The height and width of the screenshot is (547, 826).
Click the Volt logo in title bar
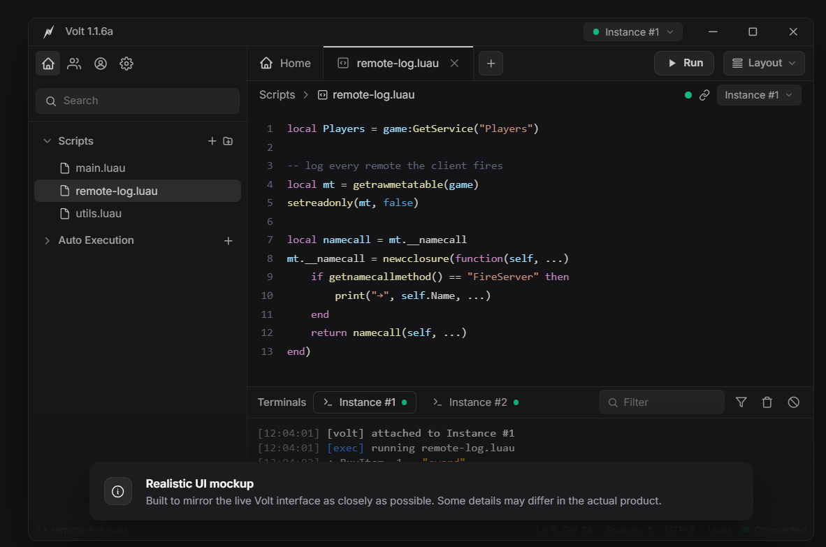[x=48, y=31]
